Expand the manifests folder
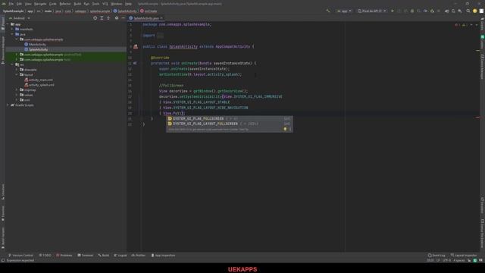 tap(12, 29)
